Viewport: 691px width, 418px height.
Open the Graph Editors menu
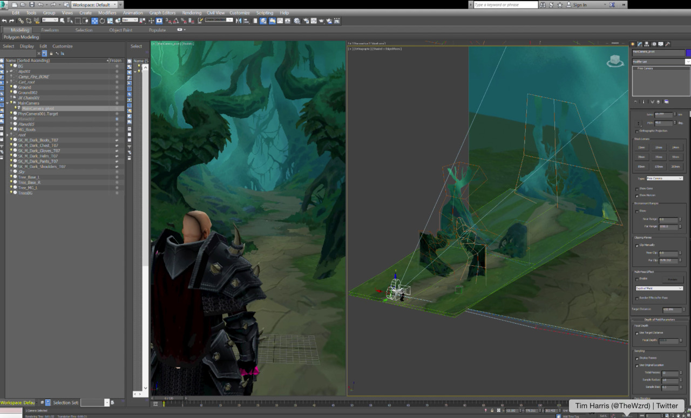pyautogui.click(x=162, y=12)
